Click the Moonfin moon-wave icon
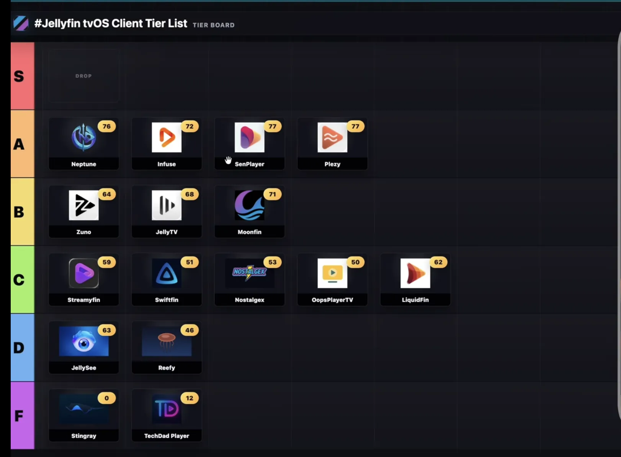621x457 pixels. tap(249, 205)
